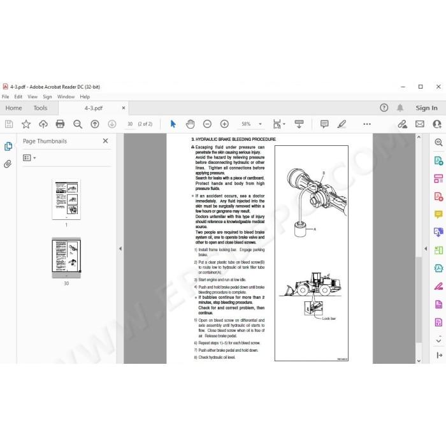Image resolution: width=446 pixels, height=446 pixels.
Task: Expand the right tools pane fully
Action: pyautogui.click(x=439, y=355)
